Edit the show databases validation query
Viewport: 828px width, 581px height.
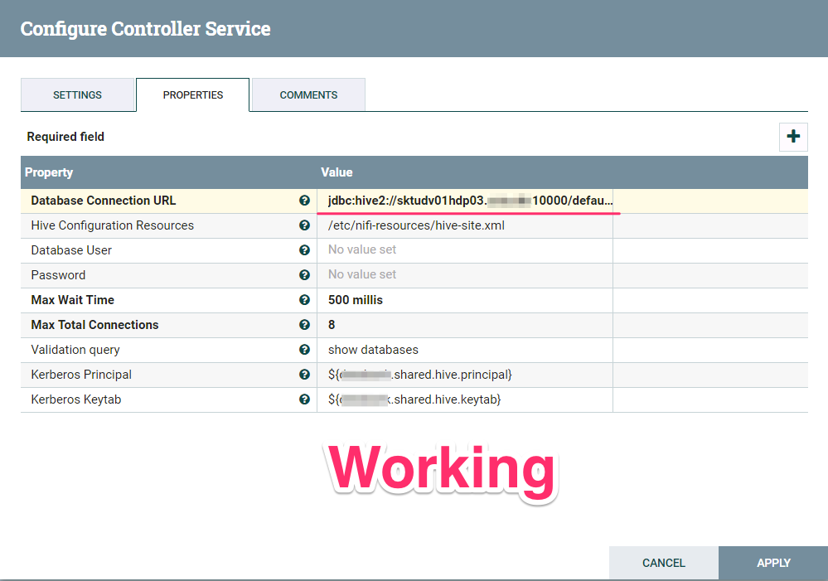(465, 350)
